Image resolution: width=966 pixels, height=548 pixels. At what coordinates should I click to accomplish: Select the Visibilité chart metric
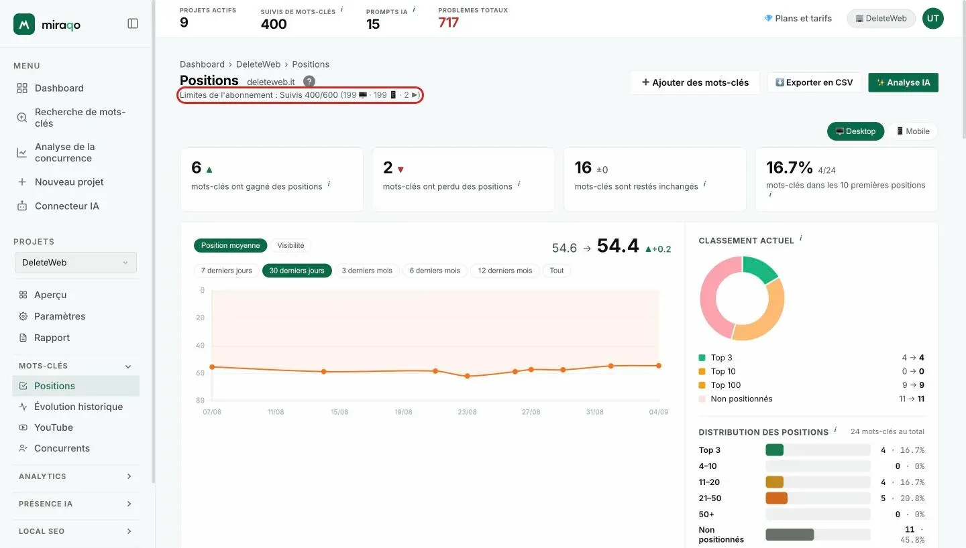pos(290,246)
